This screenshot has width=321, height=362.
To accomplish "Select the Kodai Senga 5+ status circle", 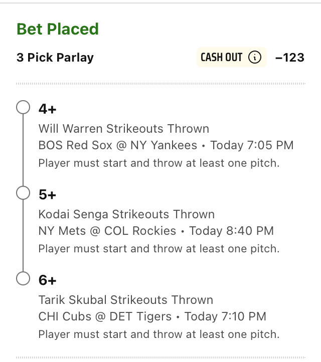I will point(23,193).
